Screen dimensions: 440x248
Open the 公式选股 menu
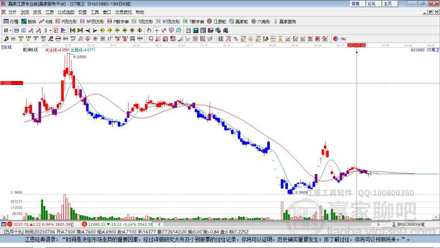(x=66, y=12)
